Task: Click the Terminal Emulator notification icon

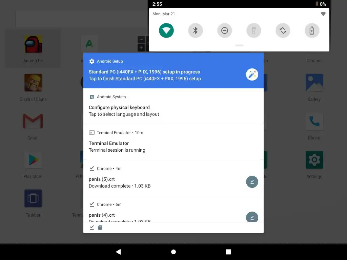Action: tap(91, 133)
